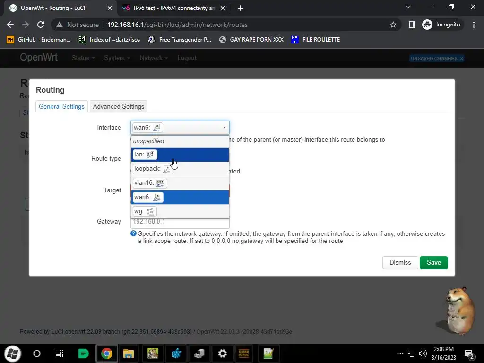
Task: Switch to the Advanced Settings tab
Action: click(x=119, y=106)
